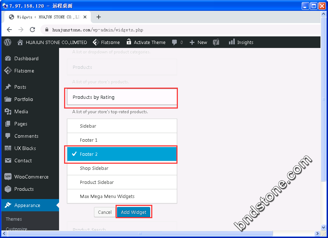Click the Pages icon in sidebar
The image size is (328, 238).
pos(8,124)
